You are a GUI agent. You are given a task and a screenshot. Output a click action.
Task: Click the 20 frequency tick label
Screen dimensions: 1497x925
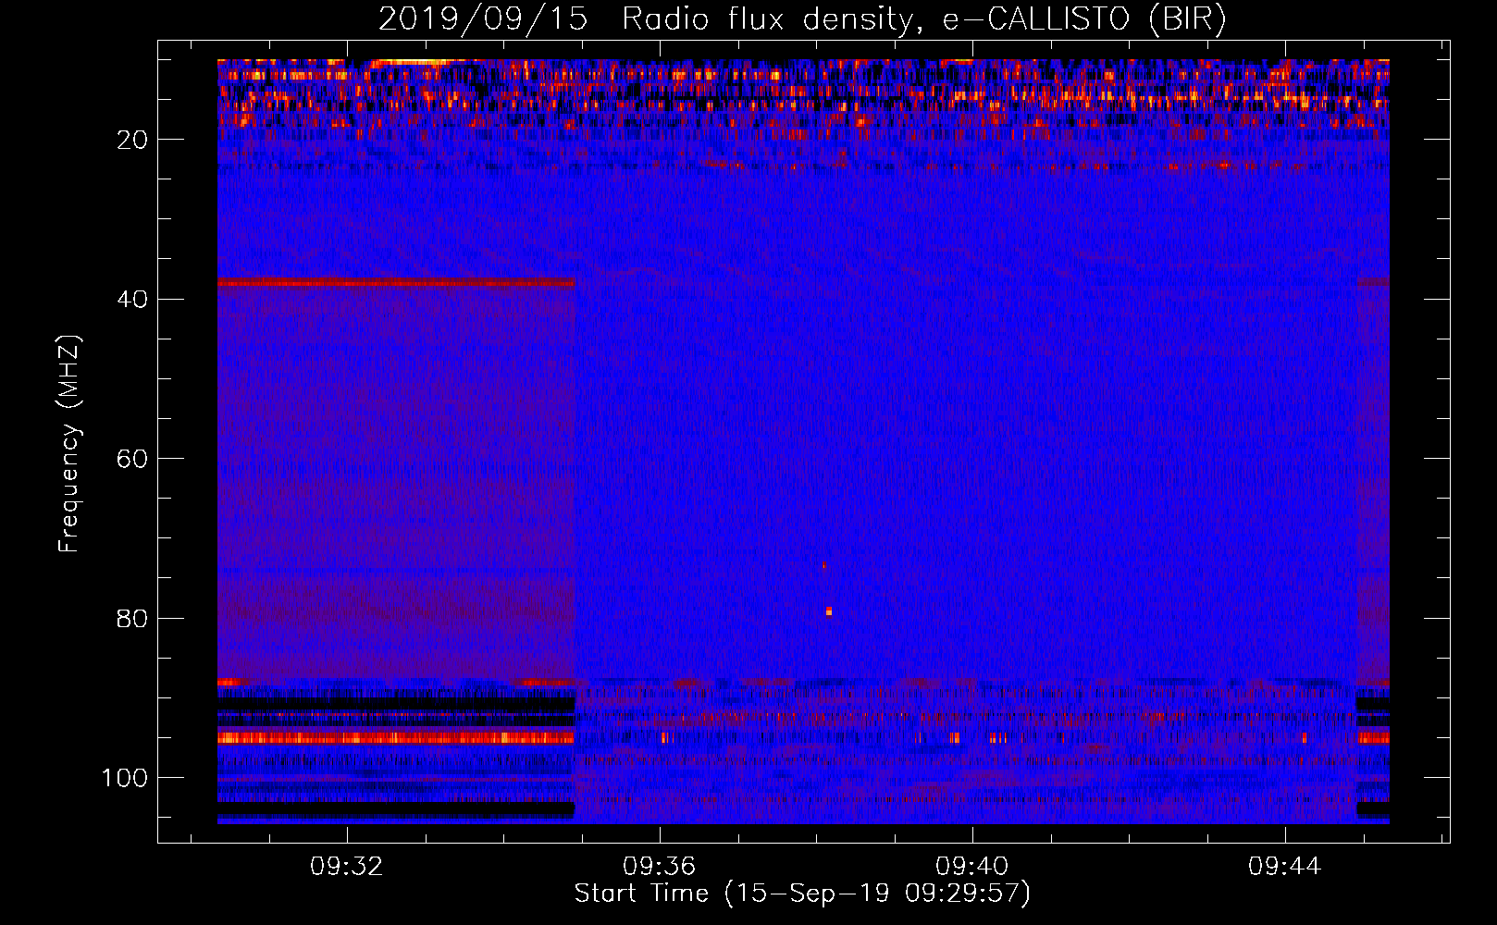[x=133, y=140]
